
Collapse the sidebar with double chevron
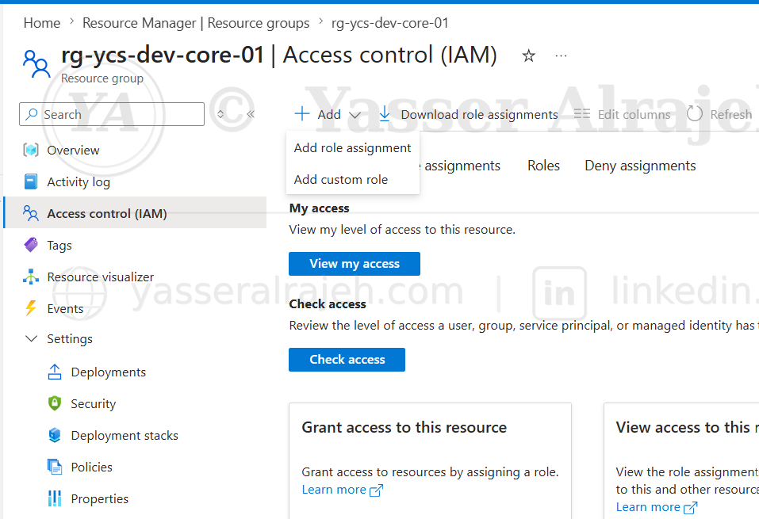[251, 114]
